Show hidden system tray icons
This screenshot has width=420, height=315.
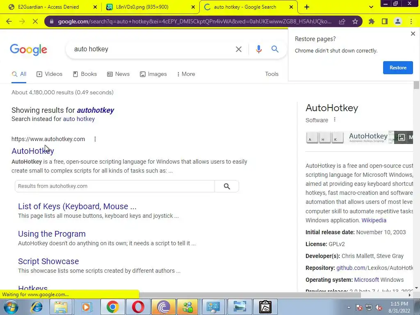349,308
